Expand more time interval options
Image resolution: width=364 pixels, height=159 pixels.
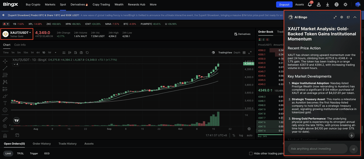55,52
